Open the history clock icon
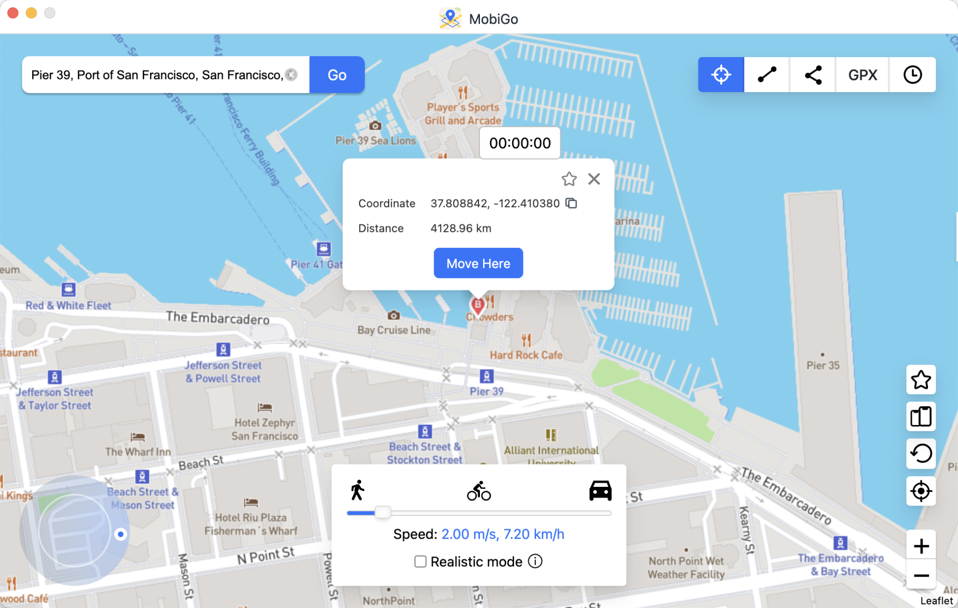Screen dimensions: 958x608 tap(912, 75)
